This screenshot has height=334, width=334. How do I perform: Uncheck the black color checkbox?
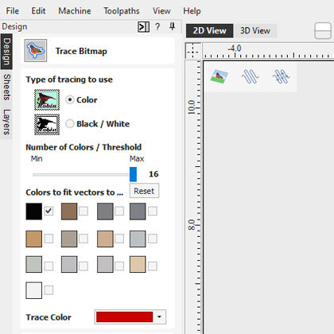tap(49, 212)
